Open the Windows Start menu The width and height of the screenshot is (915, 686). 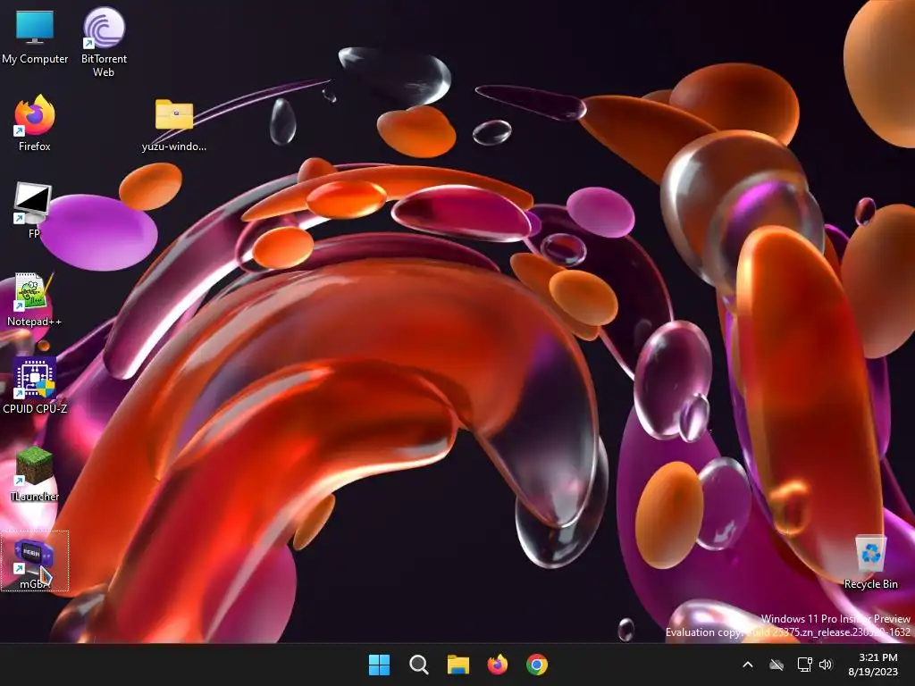(379, 665)
